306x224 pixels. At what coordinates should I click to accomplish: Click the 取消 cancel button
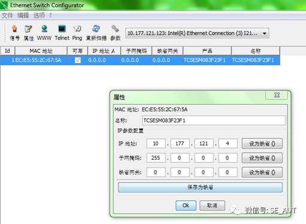[212, 205]
